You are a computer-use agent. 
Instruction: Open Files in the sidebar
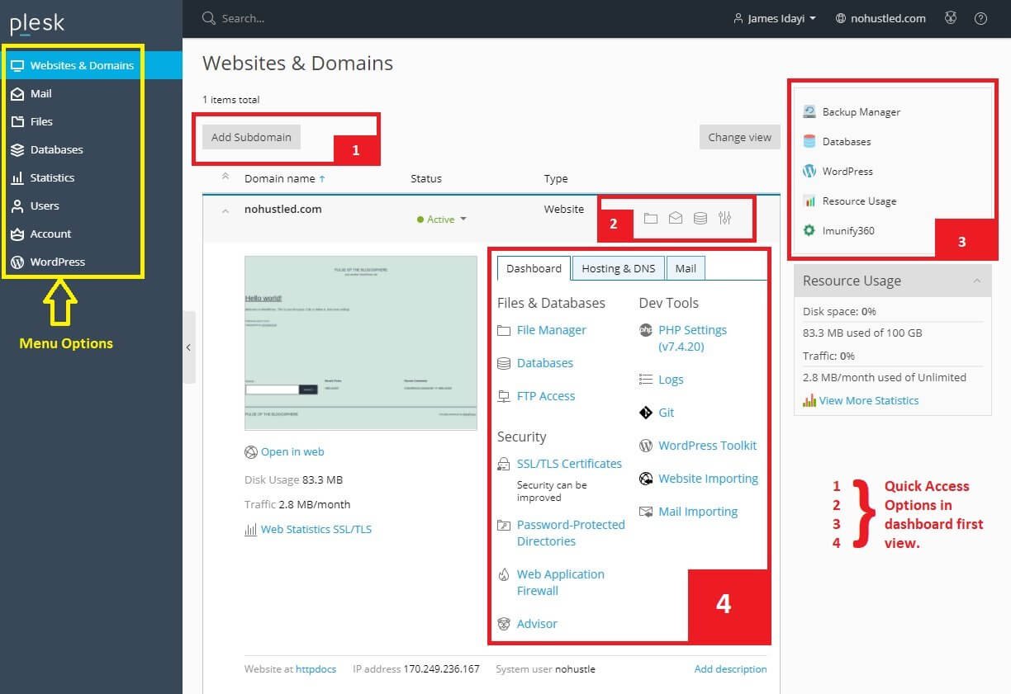[91, 121]
